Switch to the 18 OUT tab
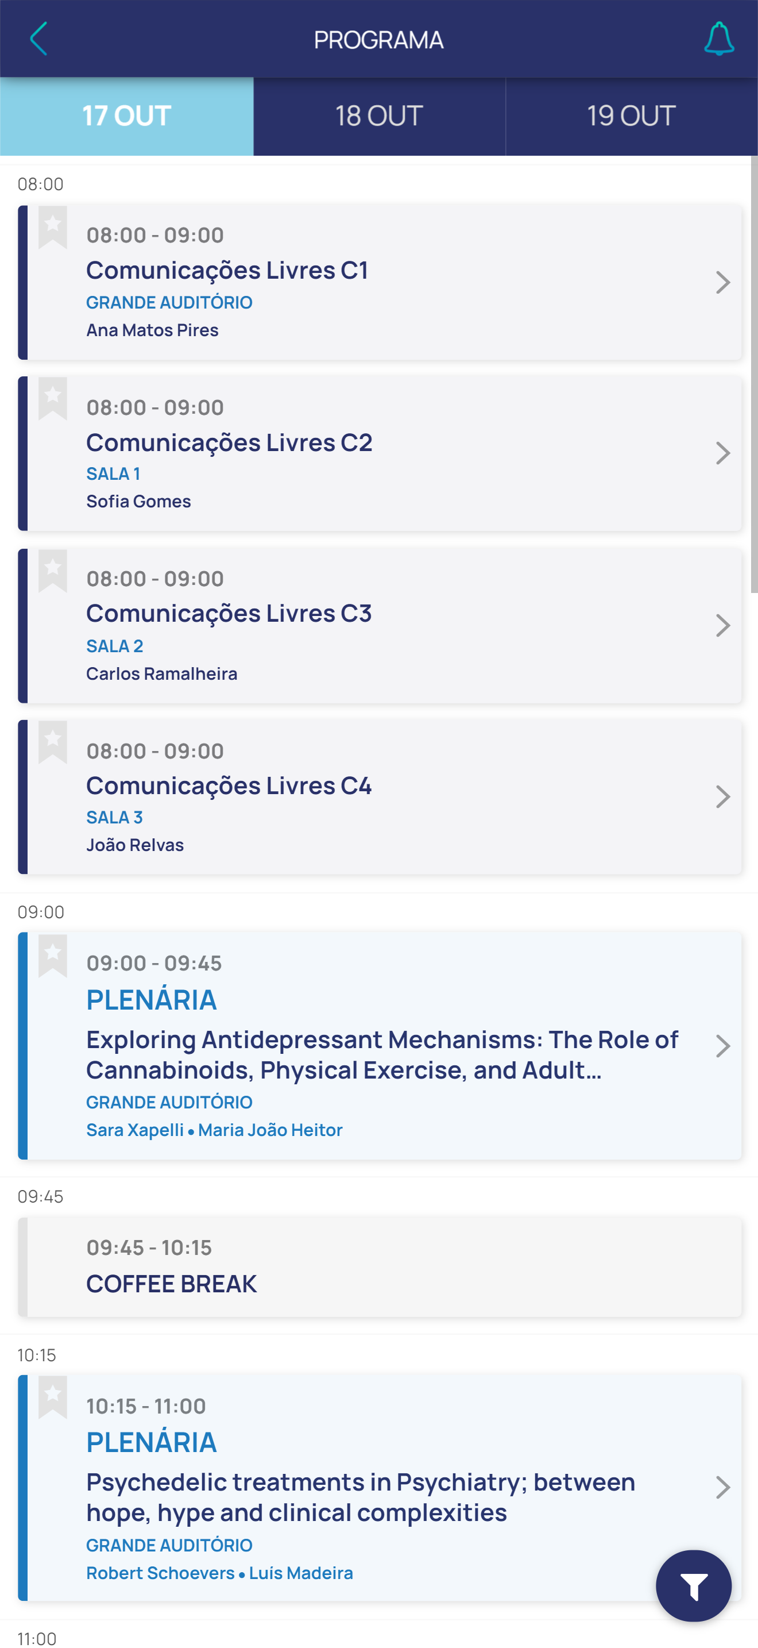This screenshot has height=1648, width=758. click(379, 117)
